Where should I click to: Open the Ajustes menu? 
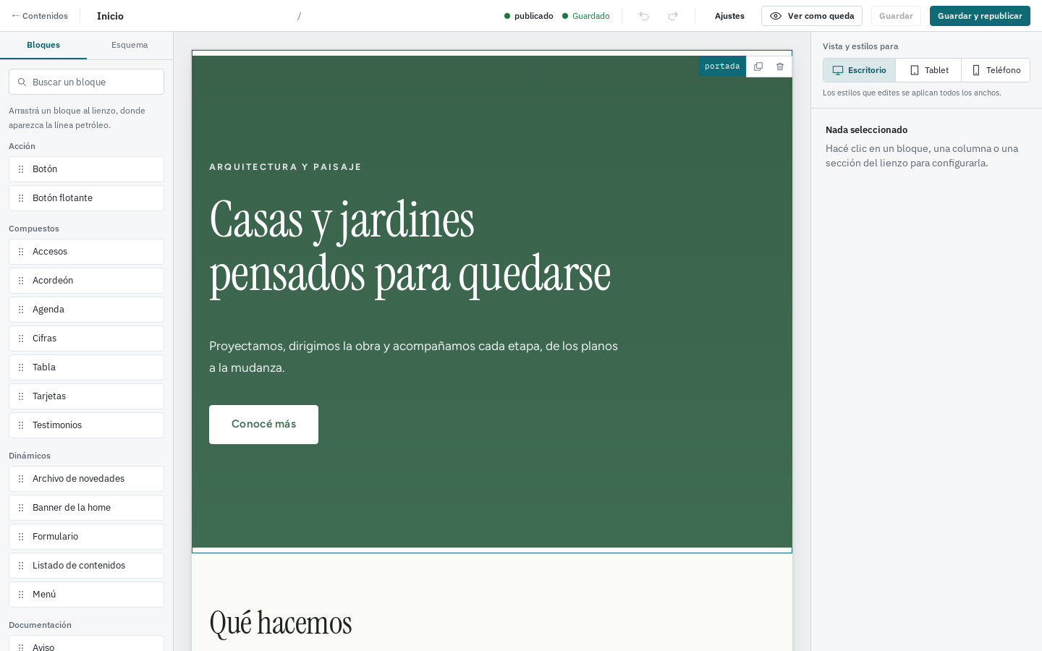[729, 16]
